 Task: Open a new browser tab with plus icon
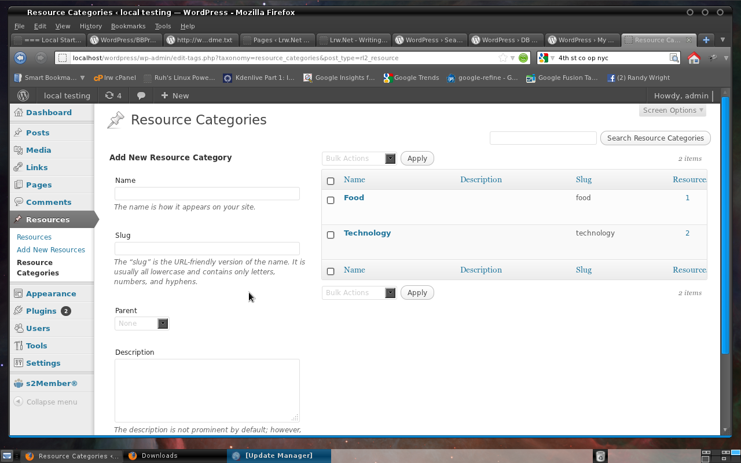pyautogui.click(x=706, y=40)
